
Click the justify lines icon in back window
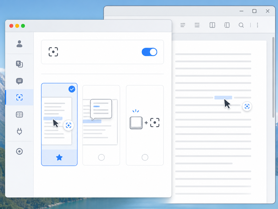coord(197,25)
